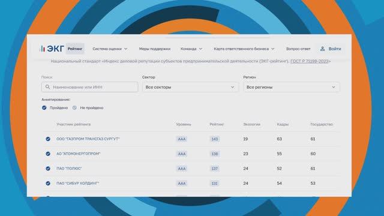Expand the Система оценки menu
The image size is (384, 216).
[x=110, y=49]
